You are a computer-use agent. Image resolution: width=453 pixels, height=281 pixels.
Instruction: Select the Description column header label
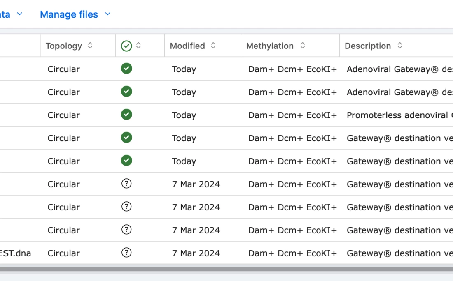(x=368, y=46)
